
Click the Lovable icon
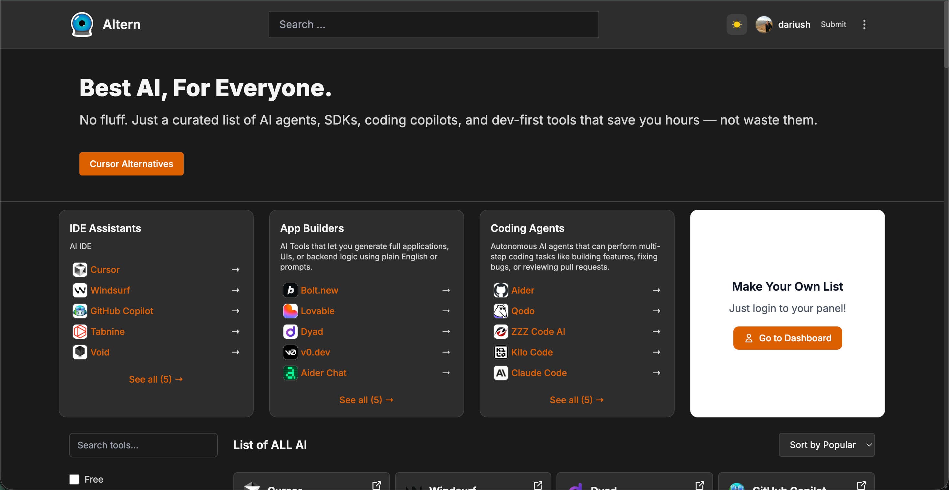(x=290, y=311)
